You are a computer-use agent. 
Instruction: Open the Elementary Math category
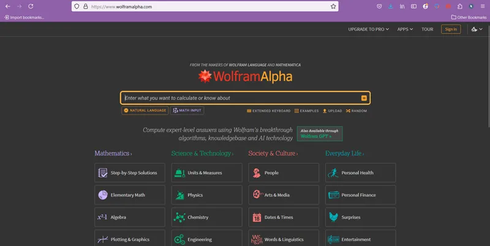130,195
